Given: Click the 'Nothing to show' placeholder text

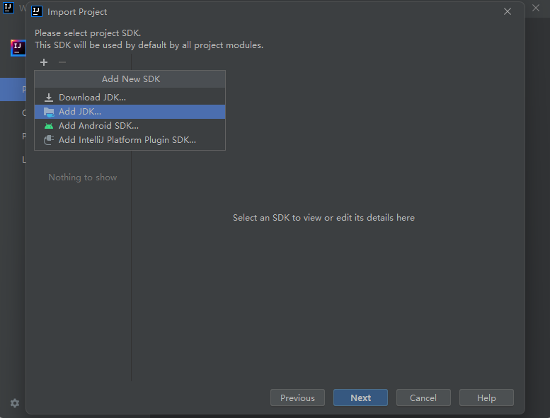Looking at the screenshot, I should point(82,178).
